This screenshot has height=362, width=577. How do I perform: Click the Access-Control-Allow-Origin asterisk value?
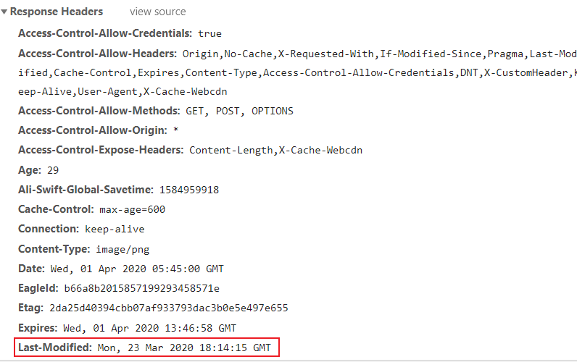click(x=176, y=130)
